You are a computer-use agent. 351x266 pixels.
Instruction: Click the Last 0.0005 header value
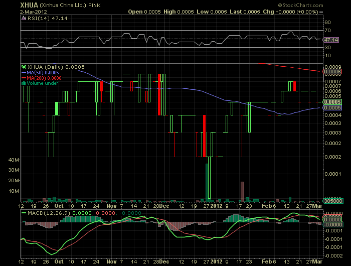[x=245, y=12]
